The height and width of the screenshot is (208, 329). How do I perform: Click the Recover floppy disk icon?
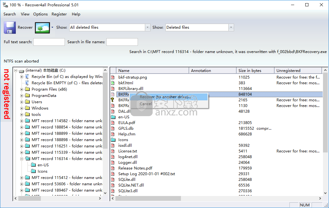pos(10,27)
